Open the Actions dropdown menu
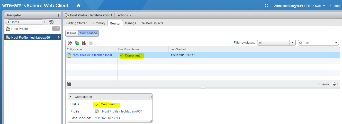 pos(124,15)
